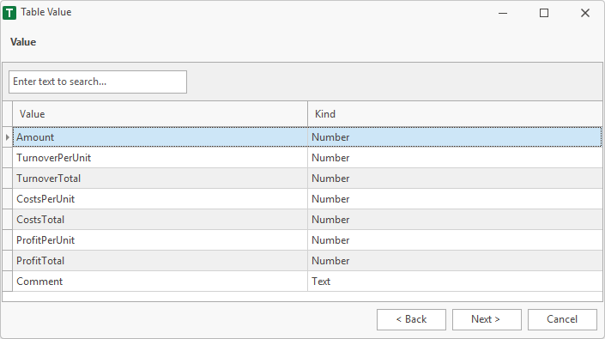Screen dimensions: 605x339
Task: Select the TurnoverPerUnit row
Action: [307, 158]
